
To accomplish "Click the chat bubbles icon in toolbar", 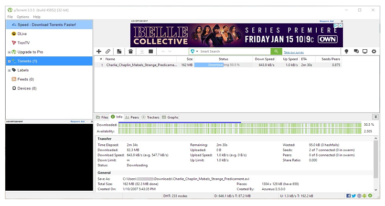I will point(356,51).
